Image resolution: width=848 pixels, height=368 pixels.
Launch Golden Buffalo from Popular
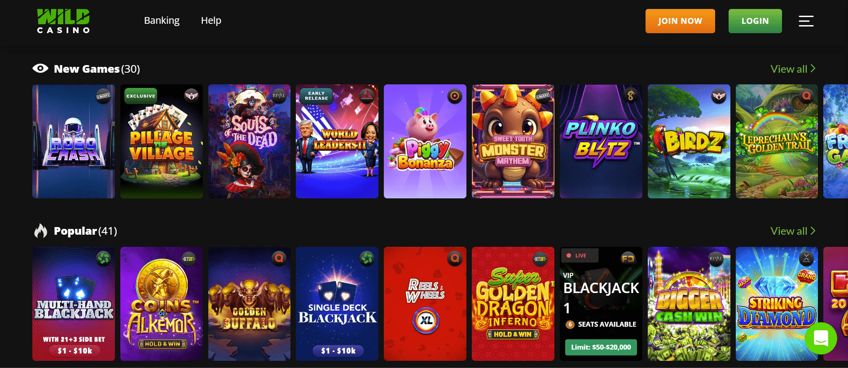tap(249, 304)
